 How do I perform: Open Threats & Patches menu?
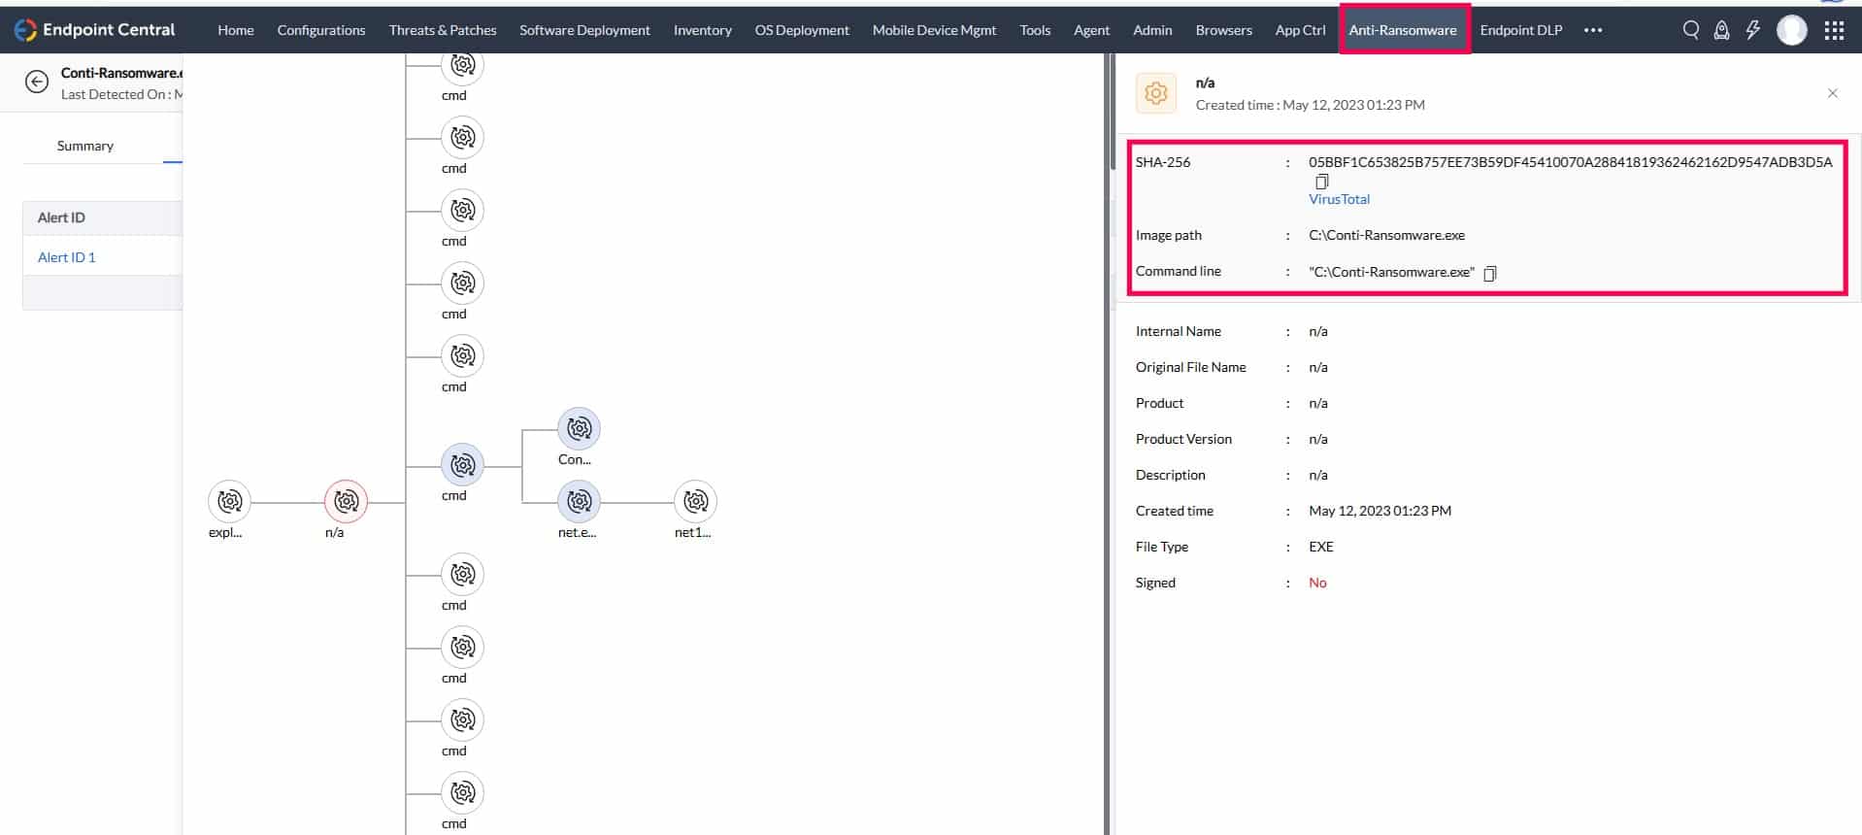[443, 30]
